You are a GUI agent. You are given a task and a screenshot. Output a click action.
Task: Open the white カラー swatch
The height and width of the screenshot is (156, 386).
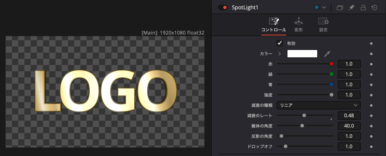tap(302, 53)
